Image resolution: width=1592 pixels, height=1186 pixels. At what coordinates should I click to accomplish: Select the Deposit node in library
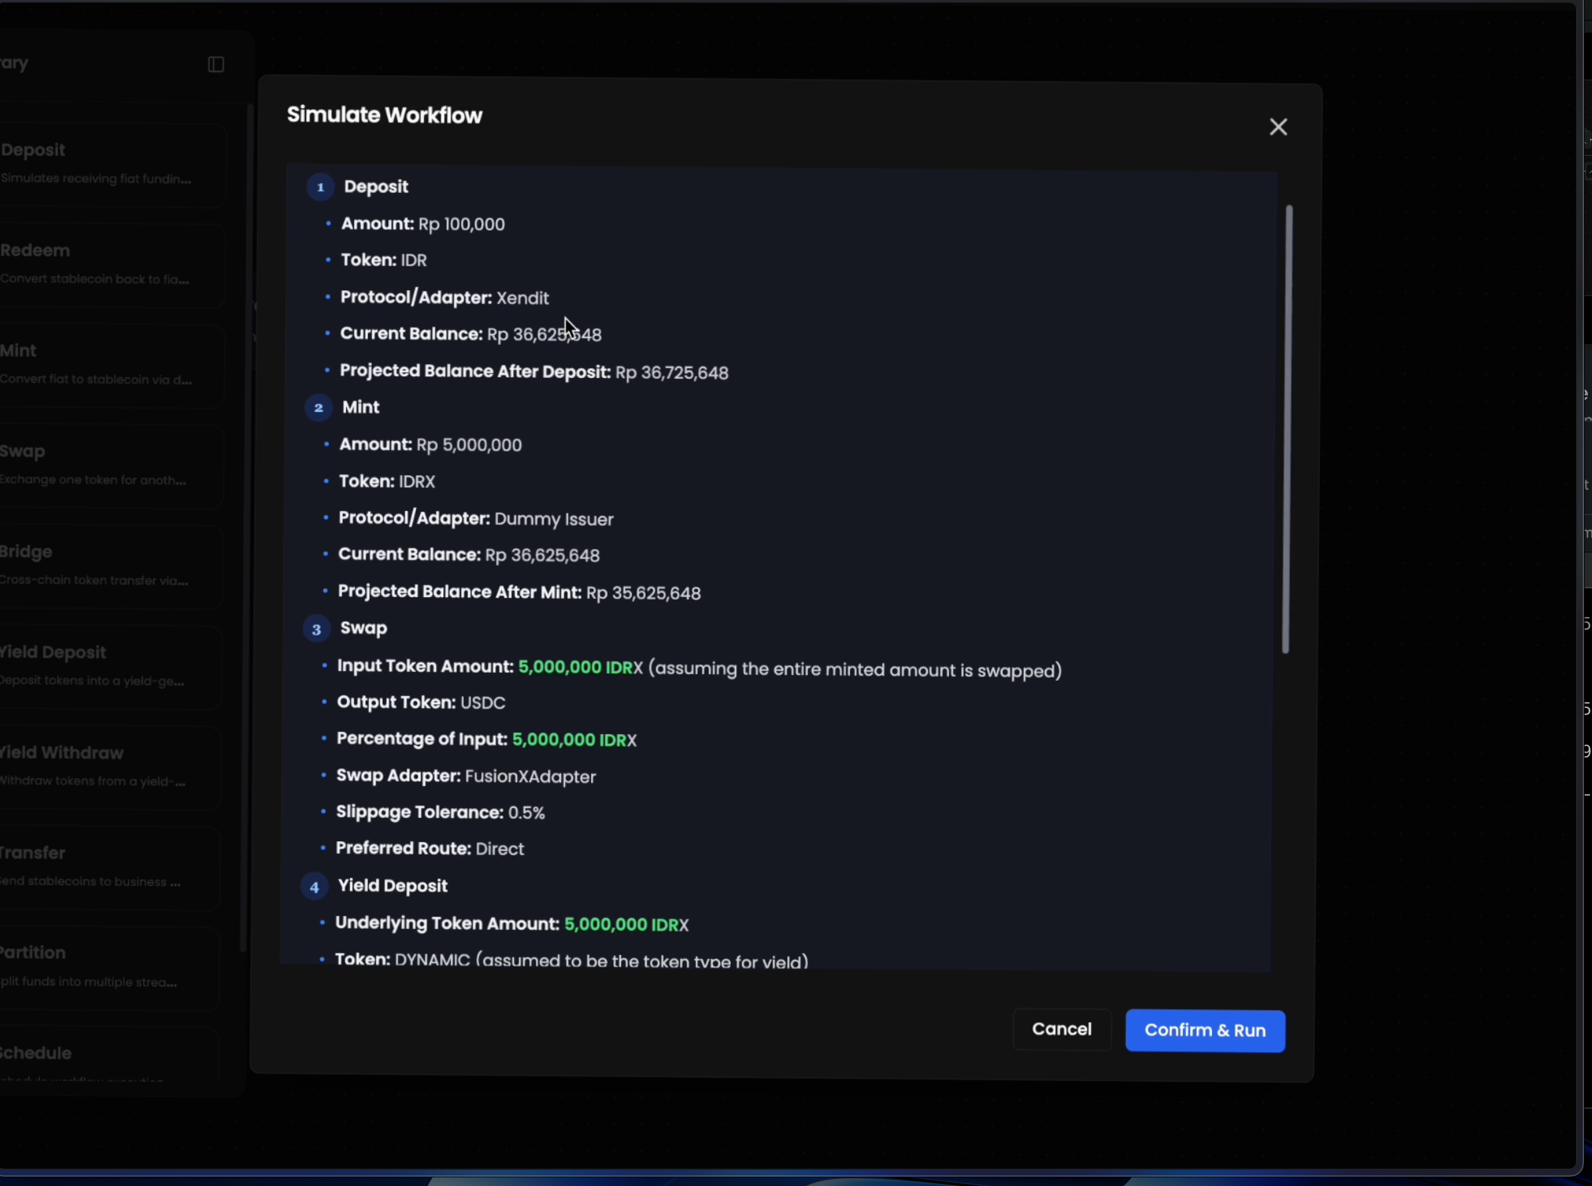(108, 164)
